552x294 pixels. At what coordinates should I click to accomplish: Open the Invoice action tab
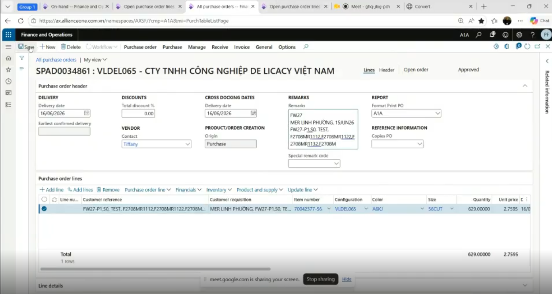coord(242,47)
